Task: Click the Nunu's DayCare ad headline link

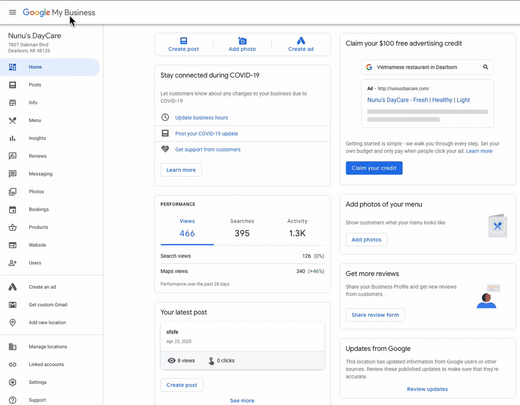Action: pyautogui.click(x=418, y=100)
